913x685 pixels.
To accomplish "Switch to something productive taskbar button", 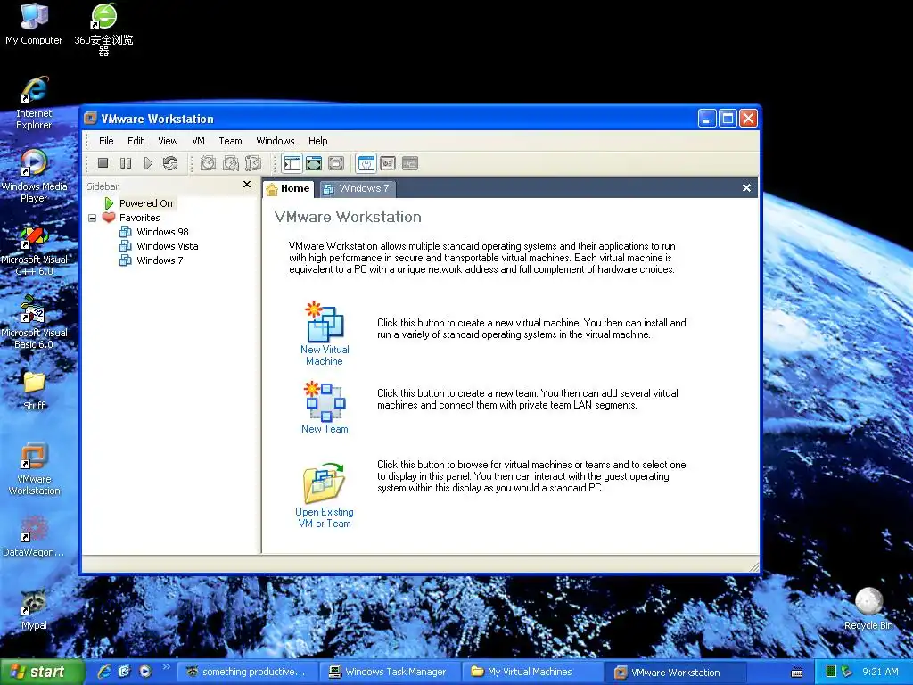I will [247, 673].
